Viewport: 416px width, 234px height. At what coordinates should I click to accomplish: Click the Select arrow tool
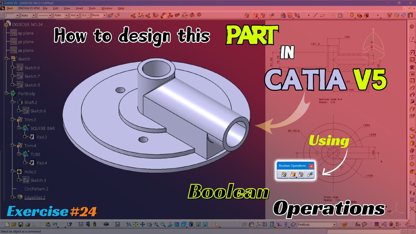pyautogui.click(x=217, y=224)
